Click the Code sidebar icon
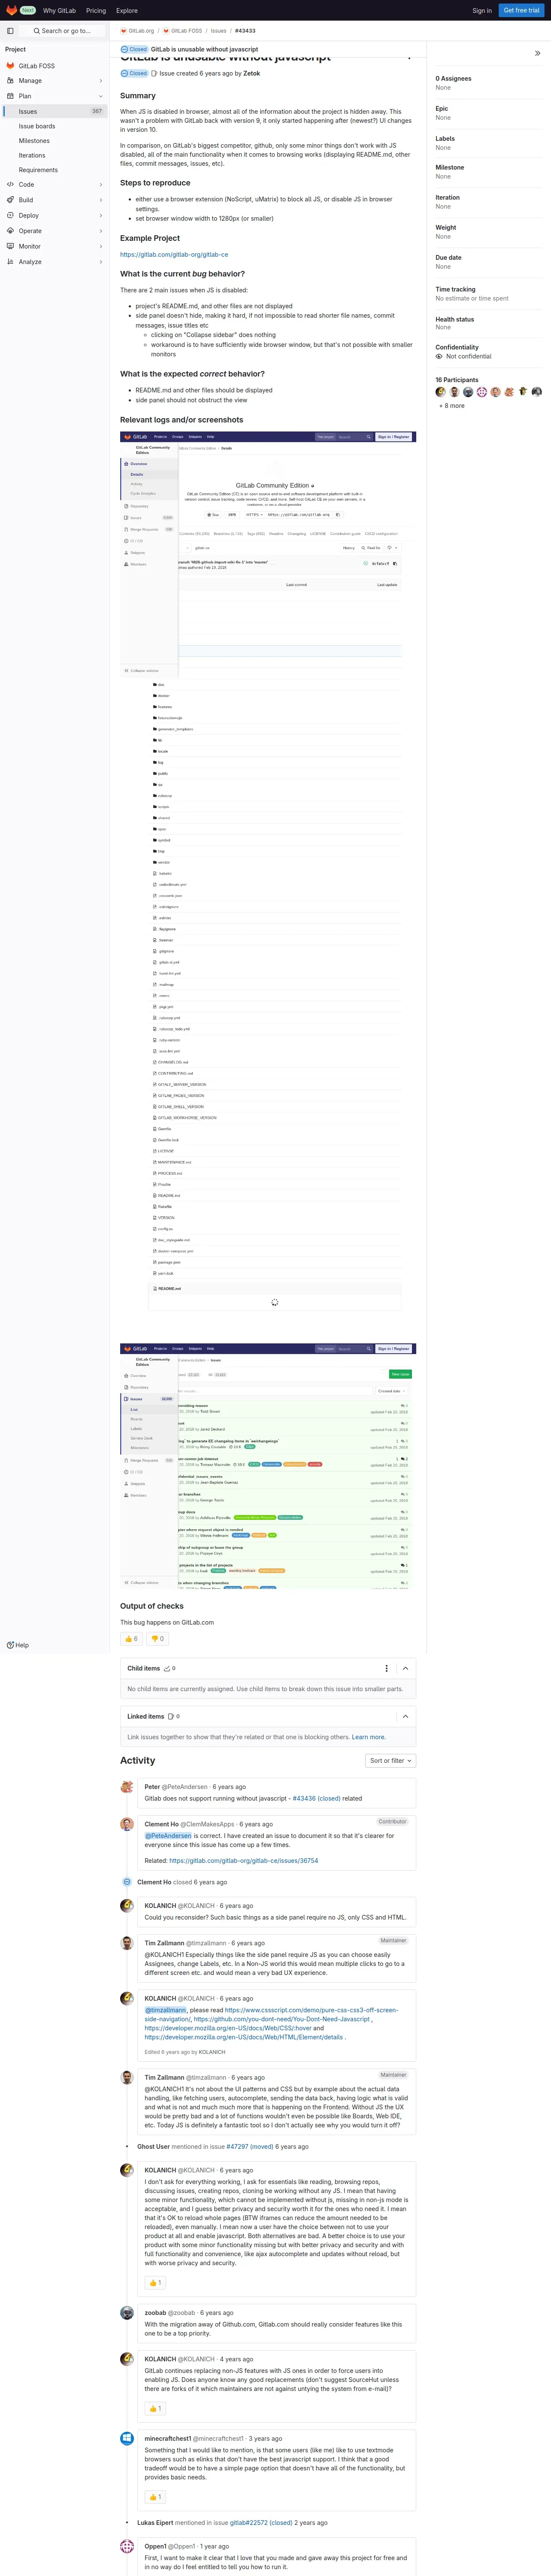Screen dimensions: 551x2576 click(x=10, y=185)
